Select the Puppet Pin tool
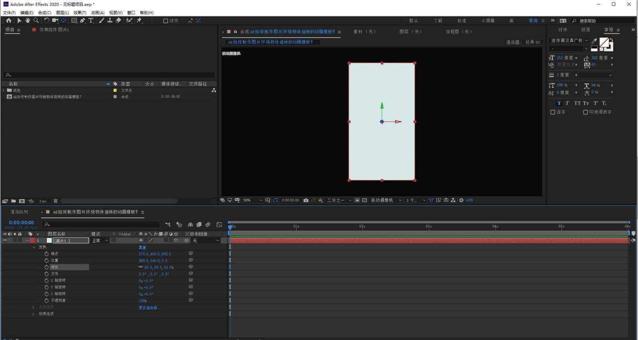The width and height of the screenshot is (638, 340). pos(139,20)
